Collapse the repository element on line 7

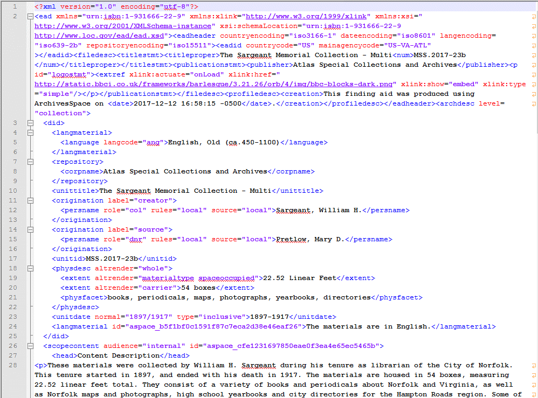click(x=29, y=162)
